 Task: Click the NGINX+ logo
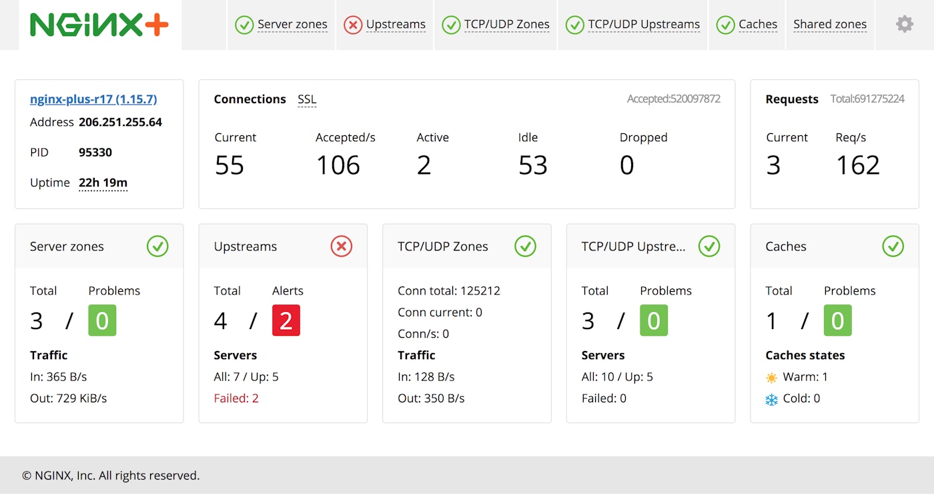point(99,25)
